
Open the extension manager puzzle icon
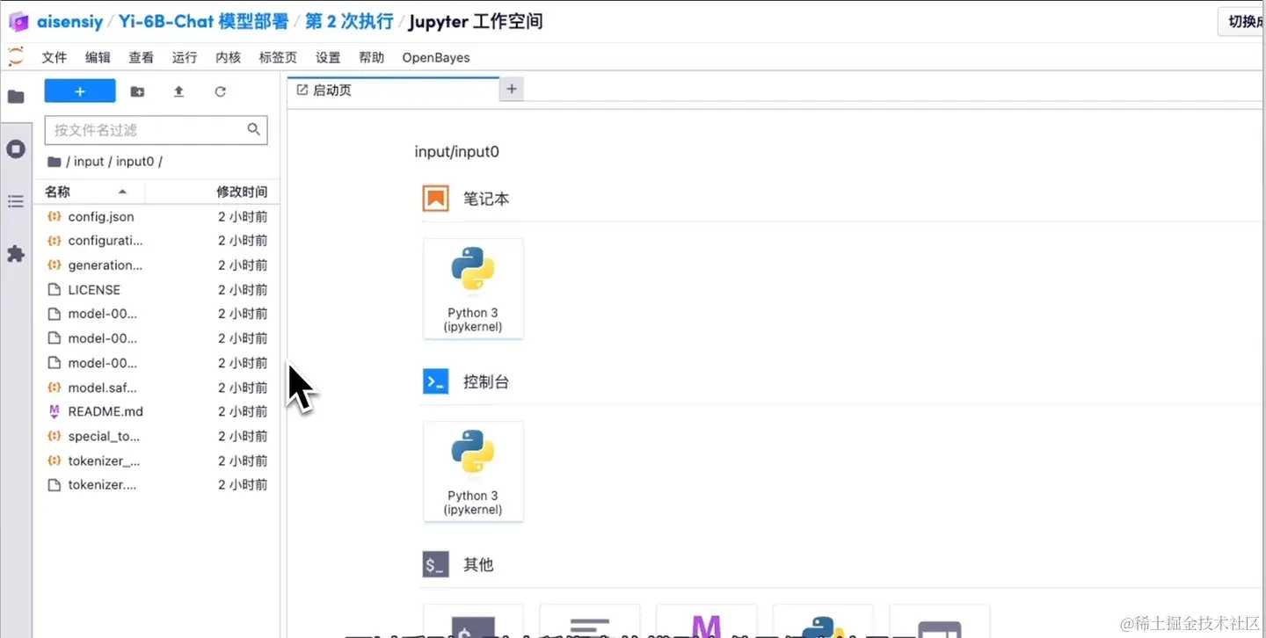tap(16, 254)
